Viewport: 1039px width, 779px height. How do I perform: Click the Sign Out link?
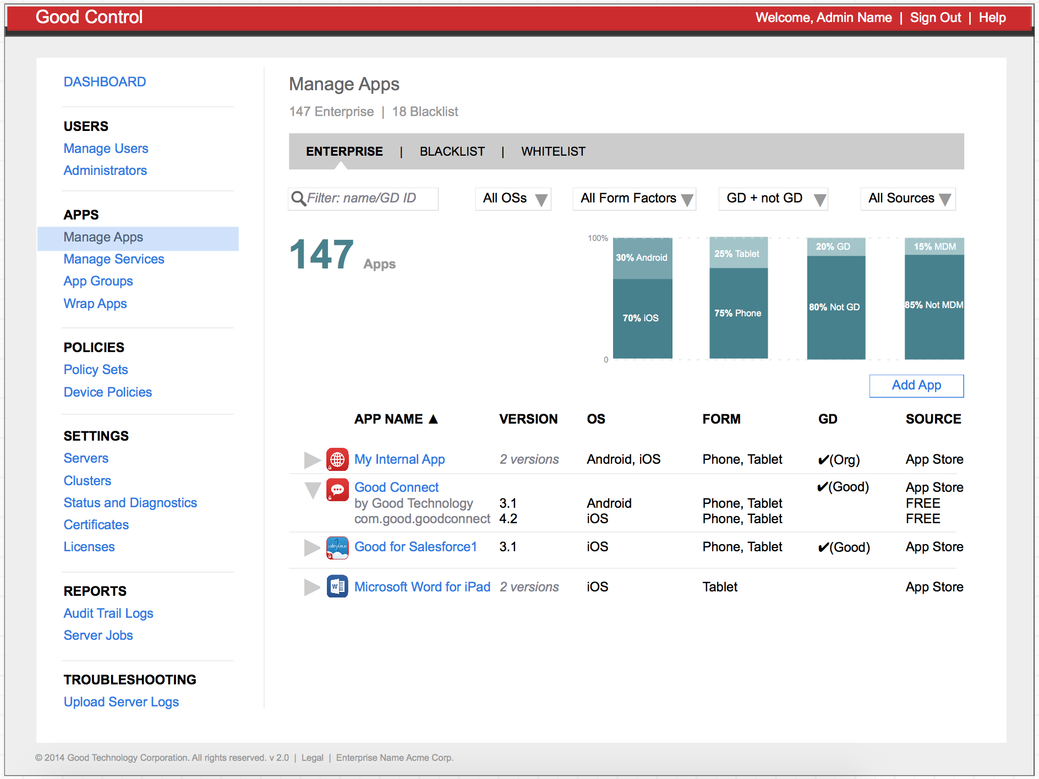click(x=936, y=18)
